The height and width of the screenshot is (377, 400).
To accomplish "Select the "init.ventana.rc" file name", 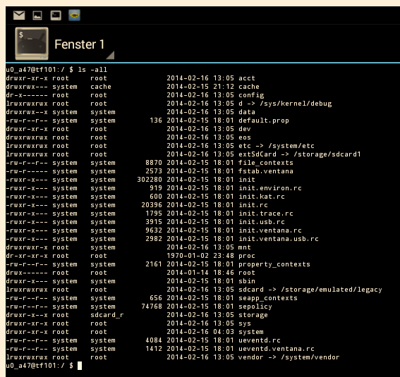I will (x=270, y=230).
